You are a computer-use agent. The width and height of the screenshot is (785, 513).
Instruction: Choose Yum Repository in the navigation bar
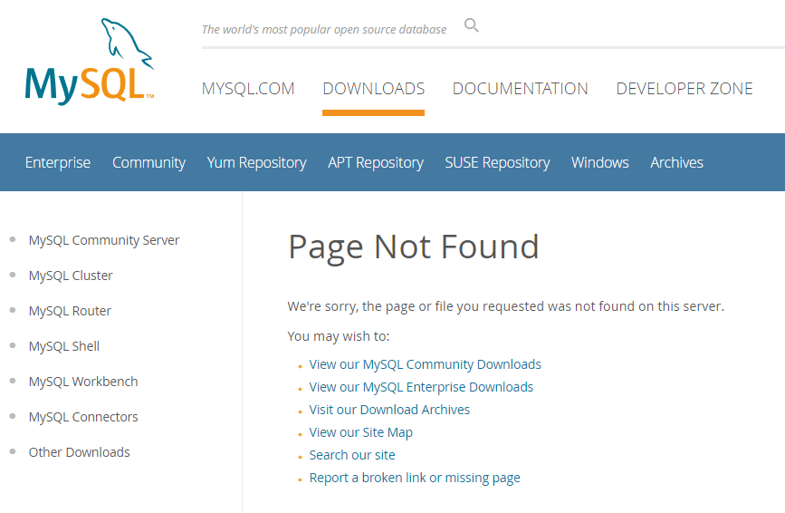point(256,162)
